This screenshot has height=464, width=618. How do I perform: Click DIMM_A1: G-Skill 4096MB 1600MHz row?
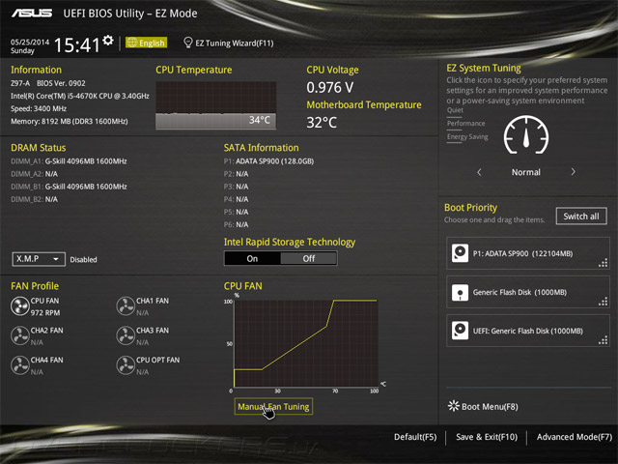[x=69, y=161]
